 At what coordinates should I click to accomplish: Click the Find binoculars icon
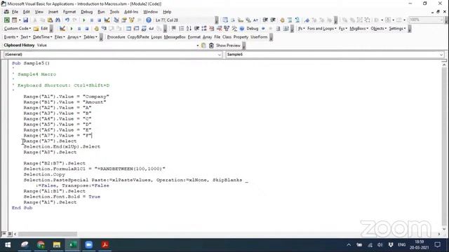58,20
